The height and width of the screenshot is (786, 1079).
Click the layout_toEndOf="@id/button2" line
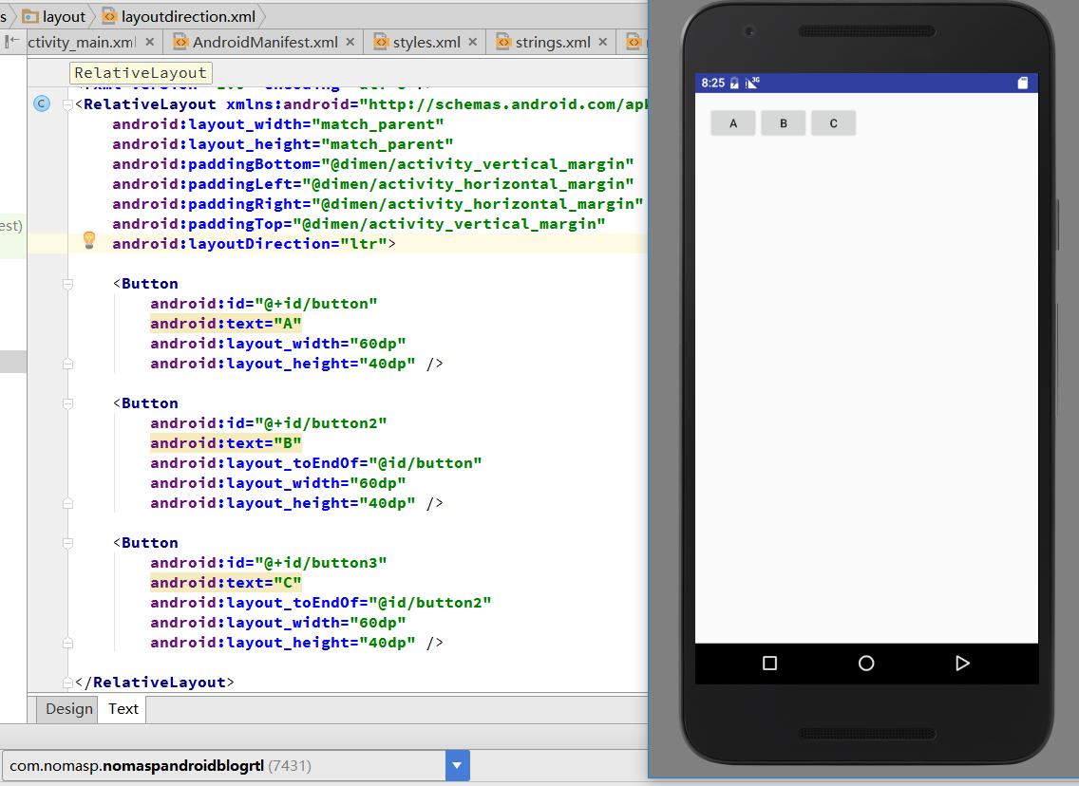point(321,603)
